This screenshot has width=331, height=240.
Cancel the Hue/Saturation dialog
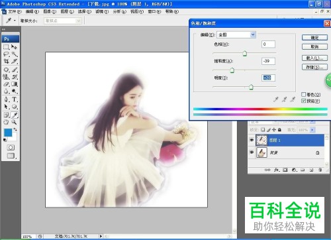point(314,46)
